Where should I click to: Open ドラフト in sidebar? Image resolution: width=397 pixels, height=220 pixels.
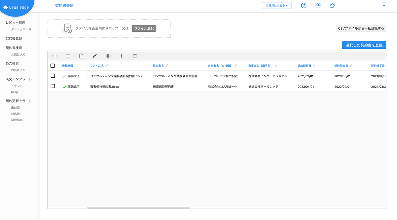point(17,86)
